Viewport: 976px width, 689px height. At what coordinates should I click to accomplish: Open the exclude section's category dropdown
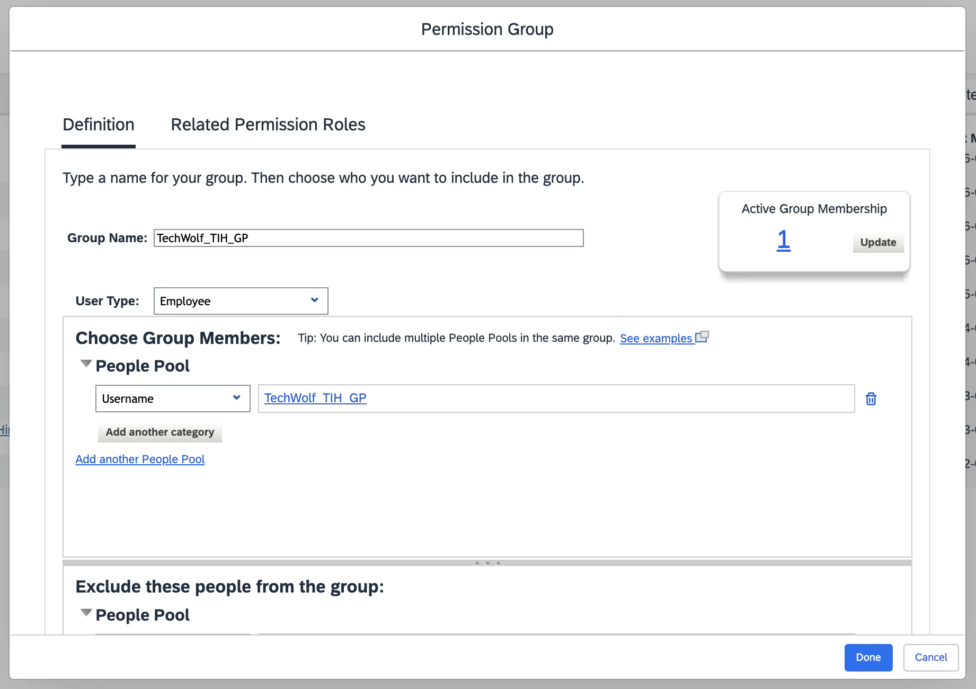pos(172,634)
